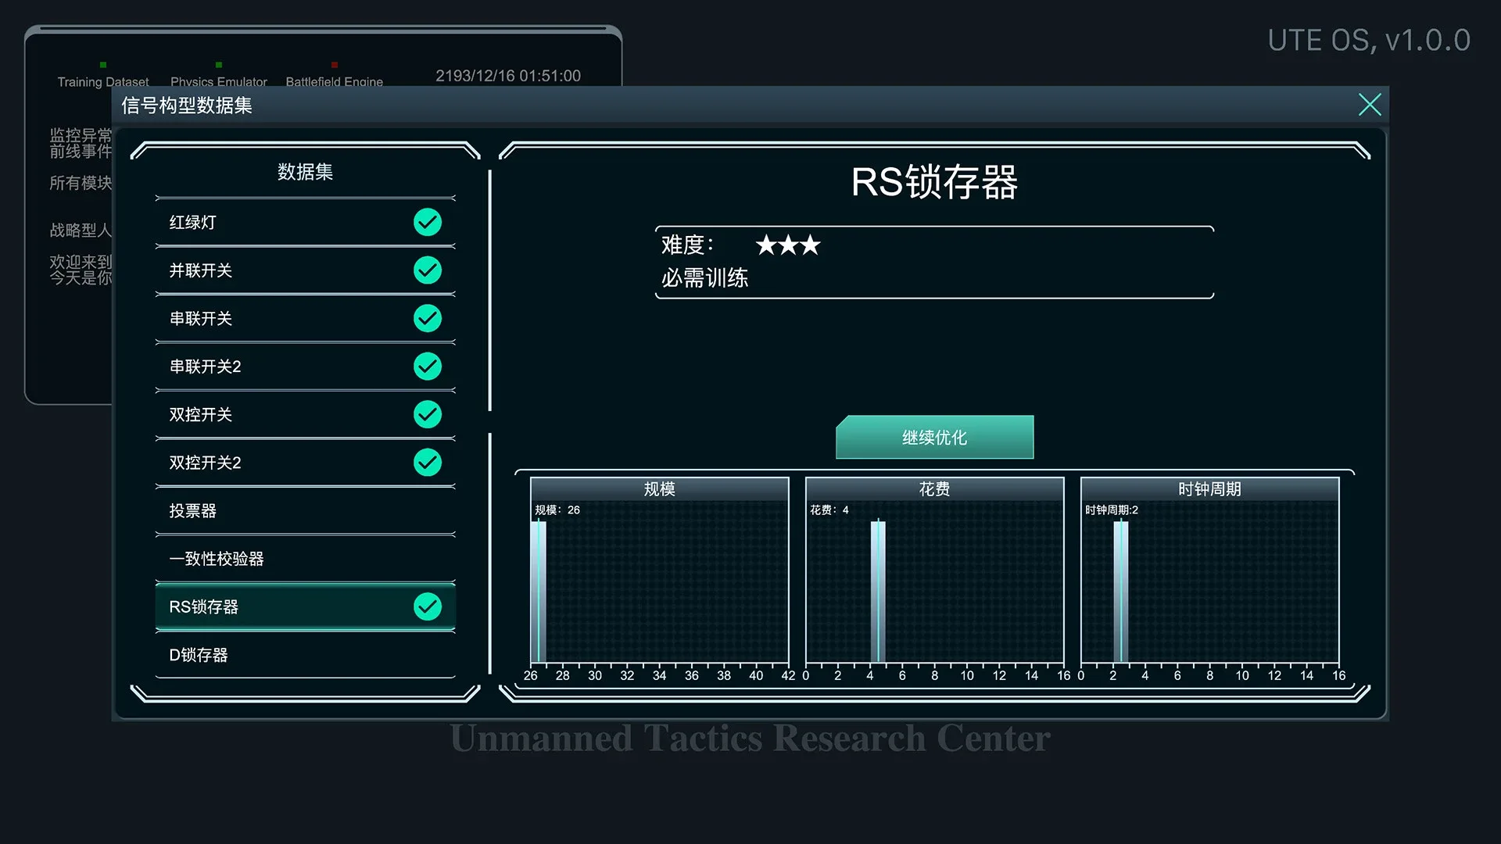
Task: Click the green checkmark beside 并联开关
Action: click(x=427, y=270)
